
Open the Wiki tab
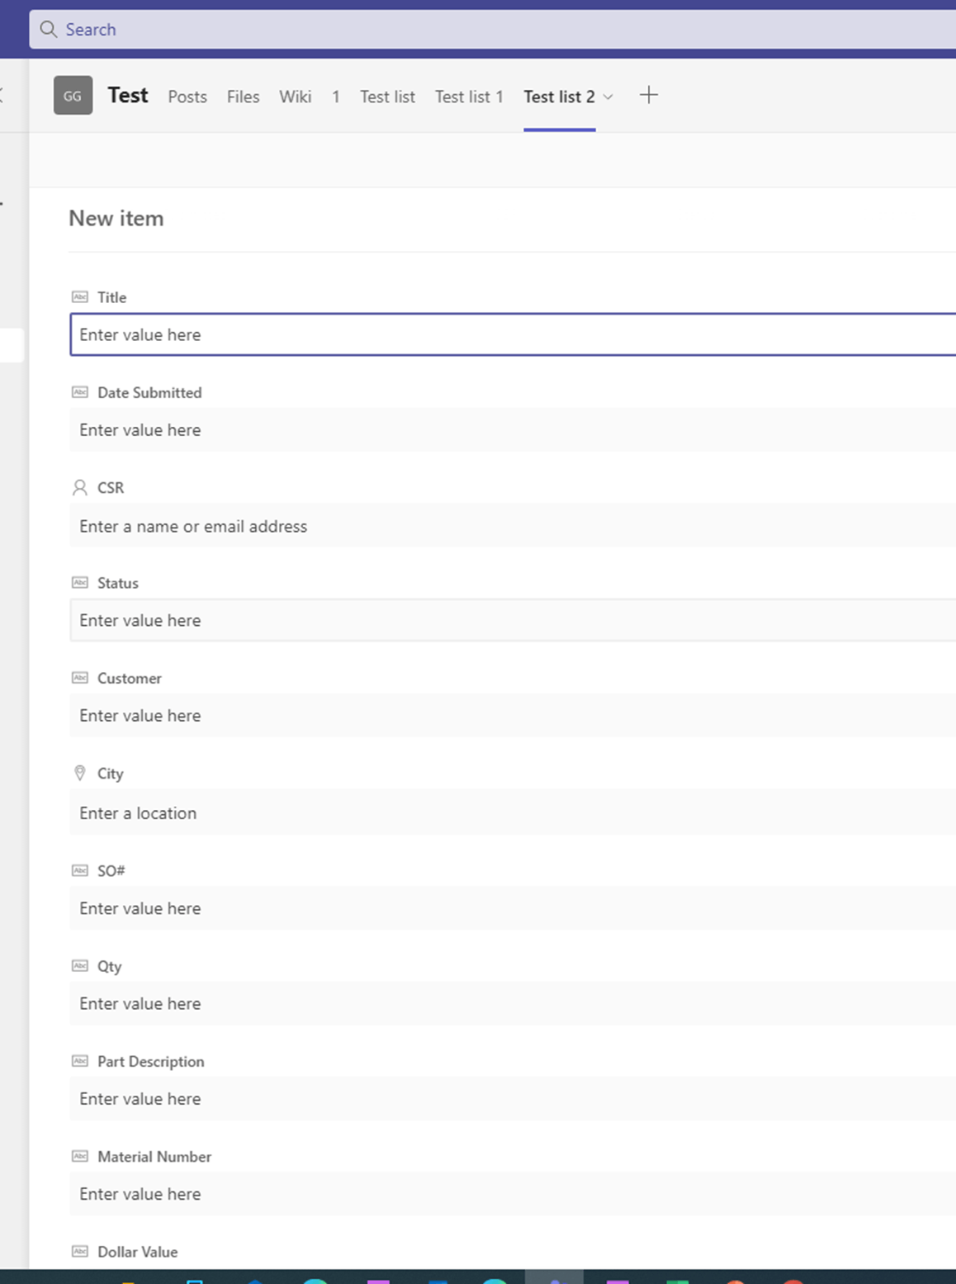[295, 97]
